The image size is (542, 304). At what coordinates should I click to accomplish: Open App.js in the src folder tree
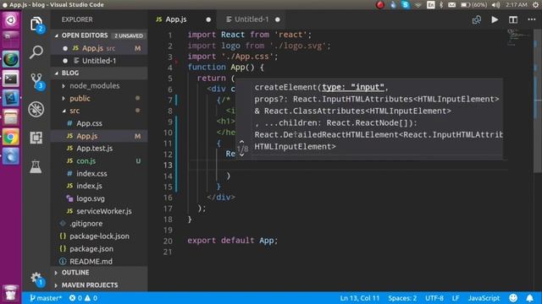tap(99, 136)
